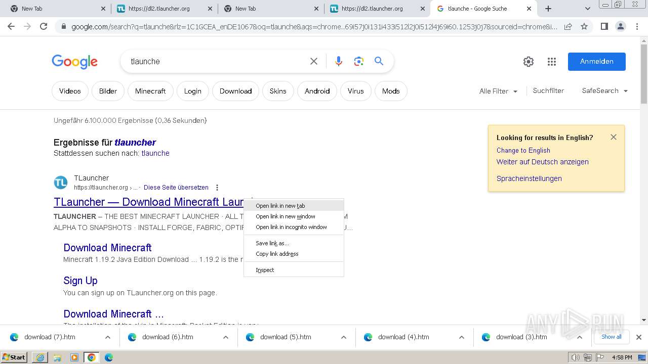
Task: Open more options dots beside TLauncher result
Action: 217,188
